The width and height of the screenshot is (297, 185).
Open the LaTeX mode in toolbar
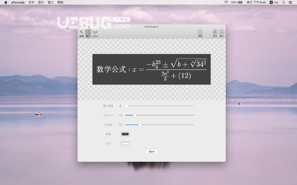click(95, 34)
